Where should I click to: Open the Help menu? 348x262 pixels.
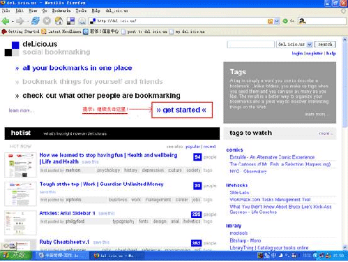coord(96,10)
